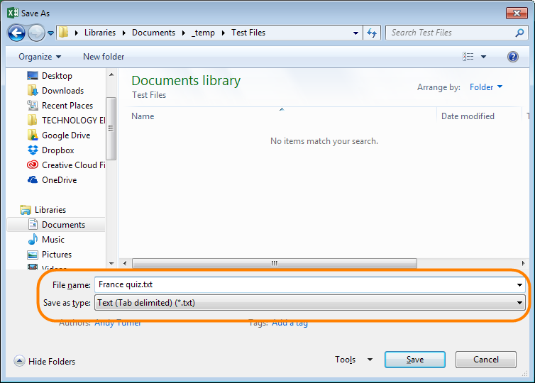
Task: Open the File name dropdown arrow
Action: click(519, 285)
